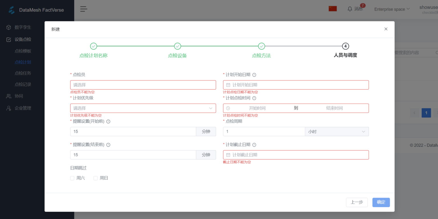Click the calendar icon in 计划开始日期
Screen dimensions: 438x219
coord(228,85)
